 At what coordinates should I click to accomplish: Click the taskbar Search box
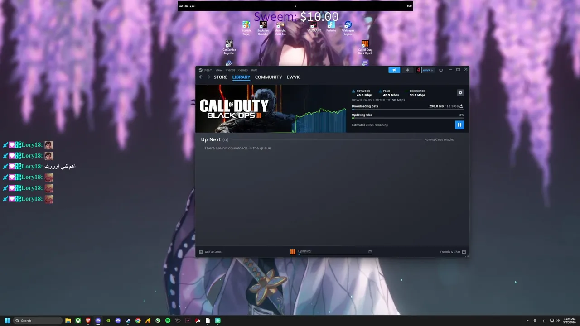point(38,321)
